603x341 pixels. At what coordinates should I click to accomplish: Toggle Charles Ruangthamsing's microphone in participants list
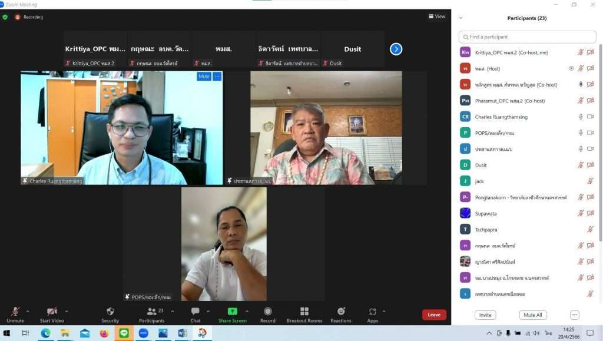[581, 117]
